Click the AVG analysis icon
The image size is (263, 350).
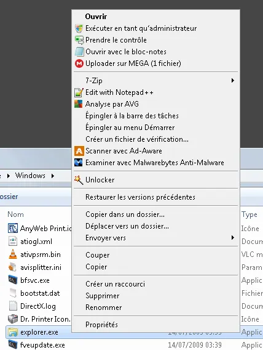[78, 104]
